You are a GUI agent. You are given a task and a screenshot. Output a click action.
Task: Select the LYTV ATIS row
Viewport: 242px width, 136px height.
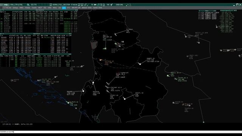[209, 12]
